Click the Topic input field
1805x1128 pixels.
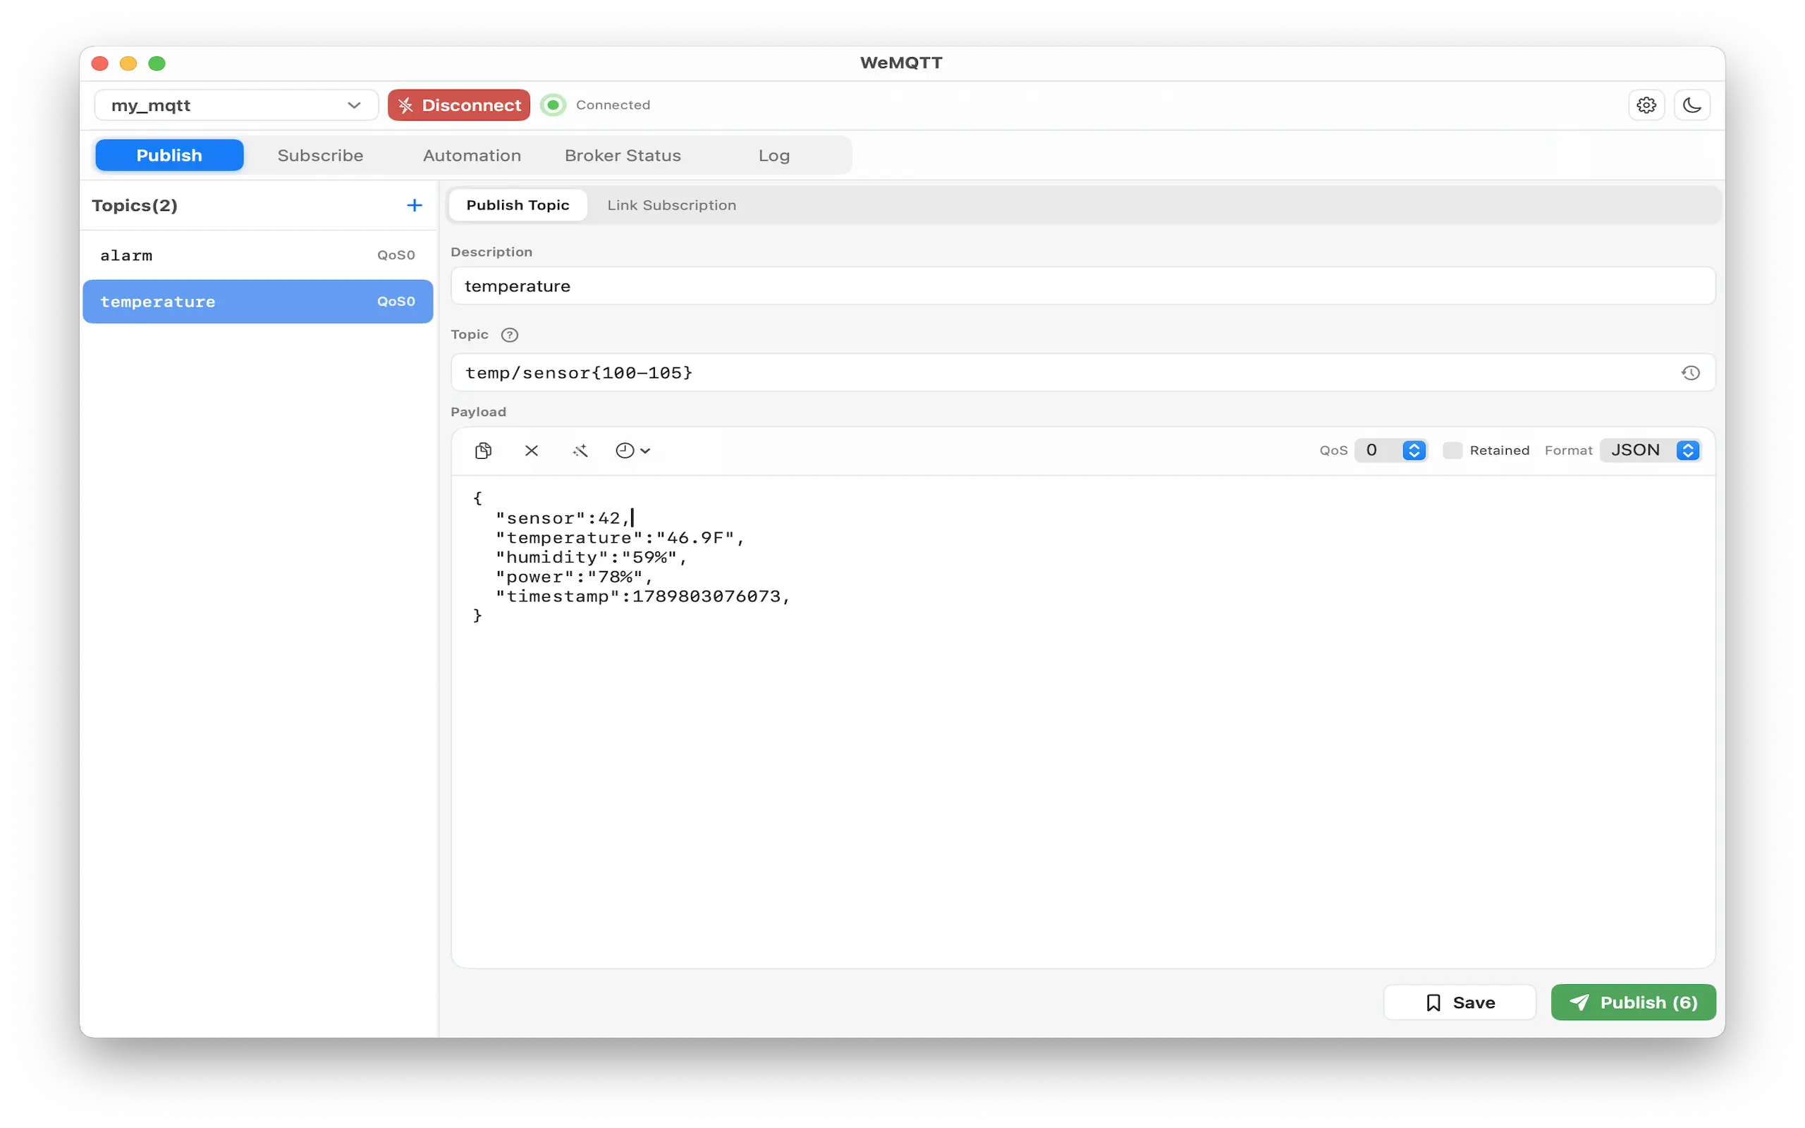[x=1083, y=373]
